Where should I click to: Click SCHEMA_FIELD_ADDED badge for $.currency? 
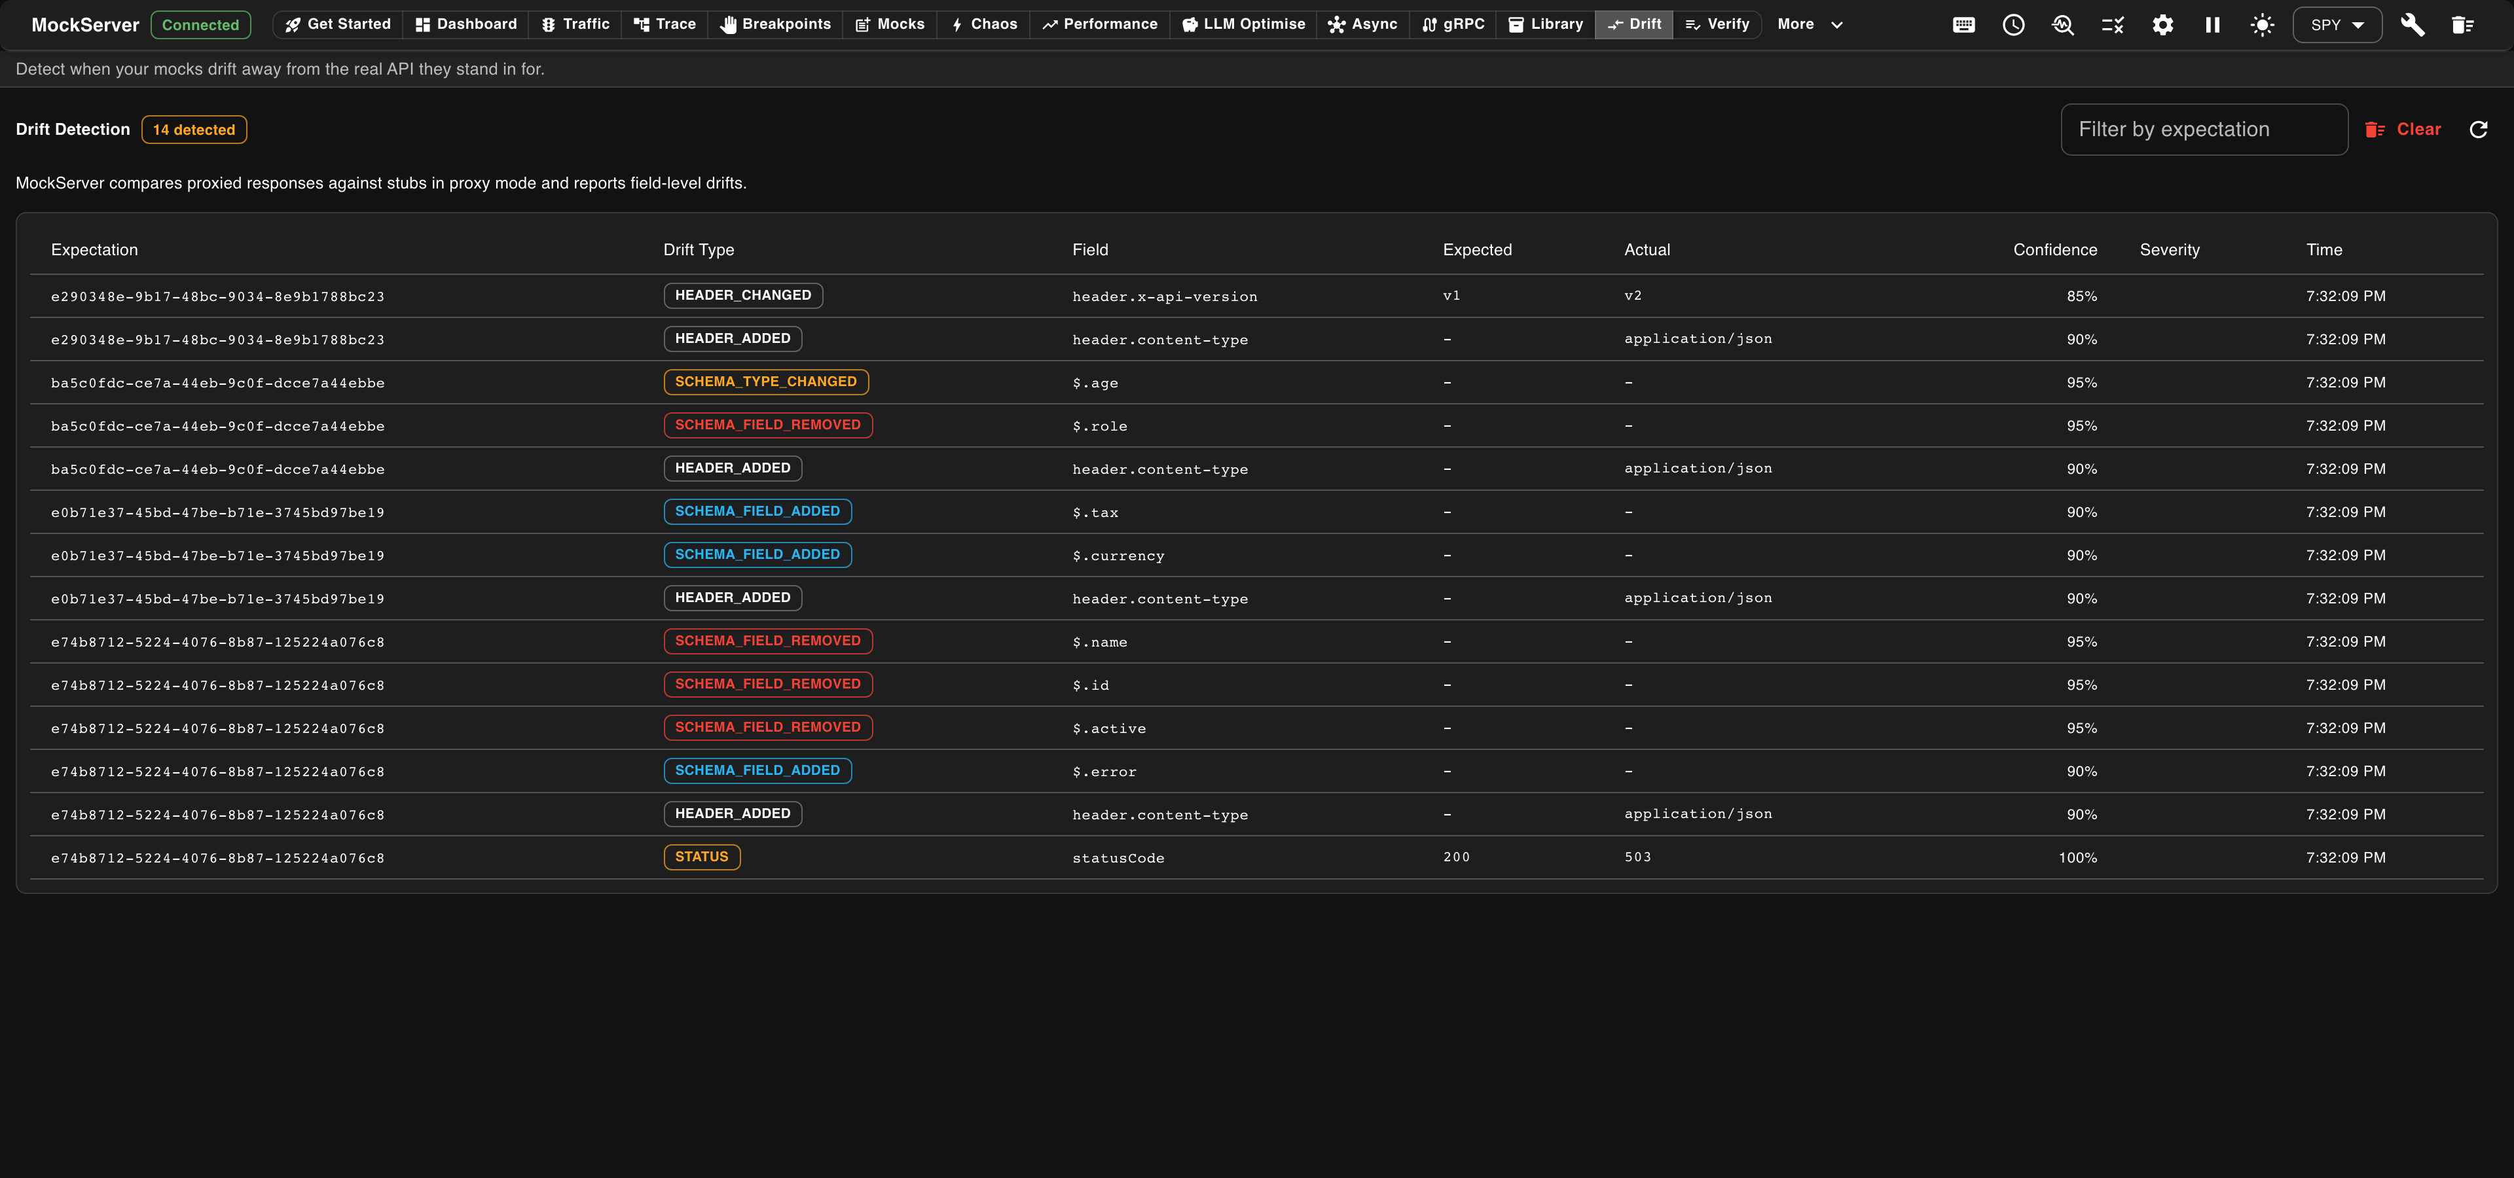point(757,555)
